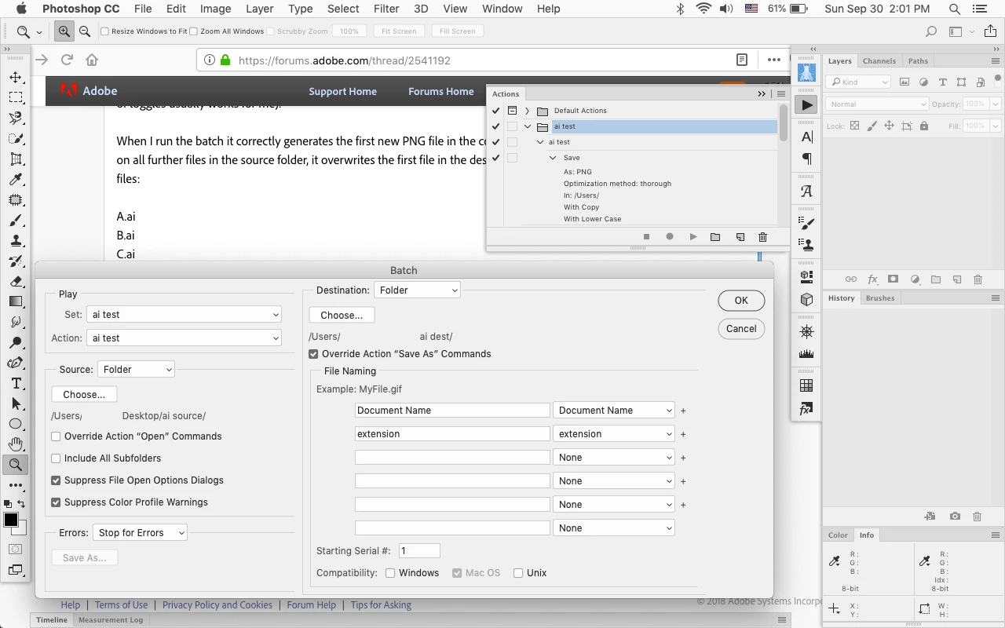The height and width of the screenshot is (628, 1005).
Task: Click the Zoom In option icon
Action: pyautogui.click(x=64, y=31)
